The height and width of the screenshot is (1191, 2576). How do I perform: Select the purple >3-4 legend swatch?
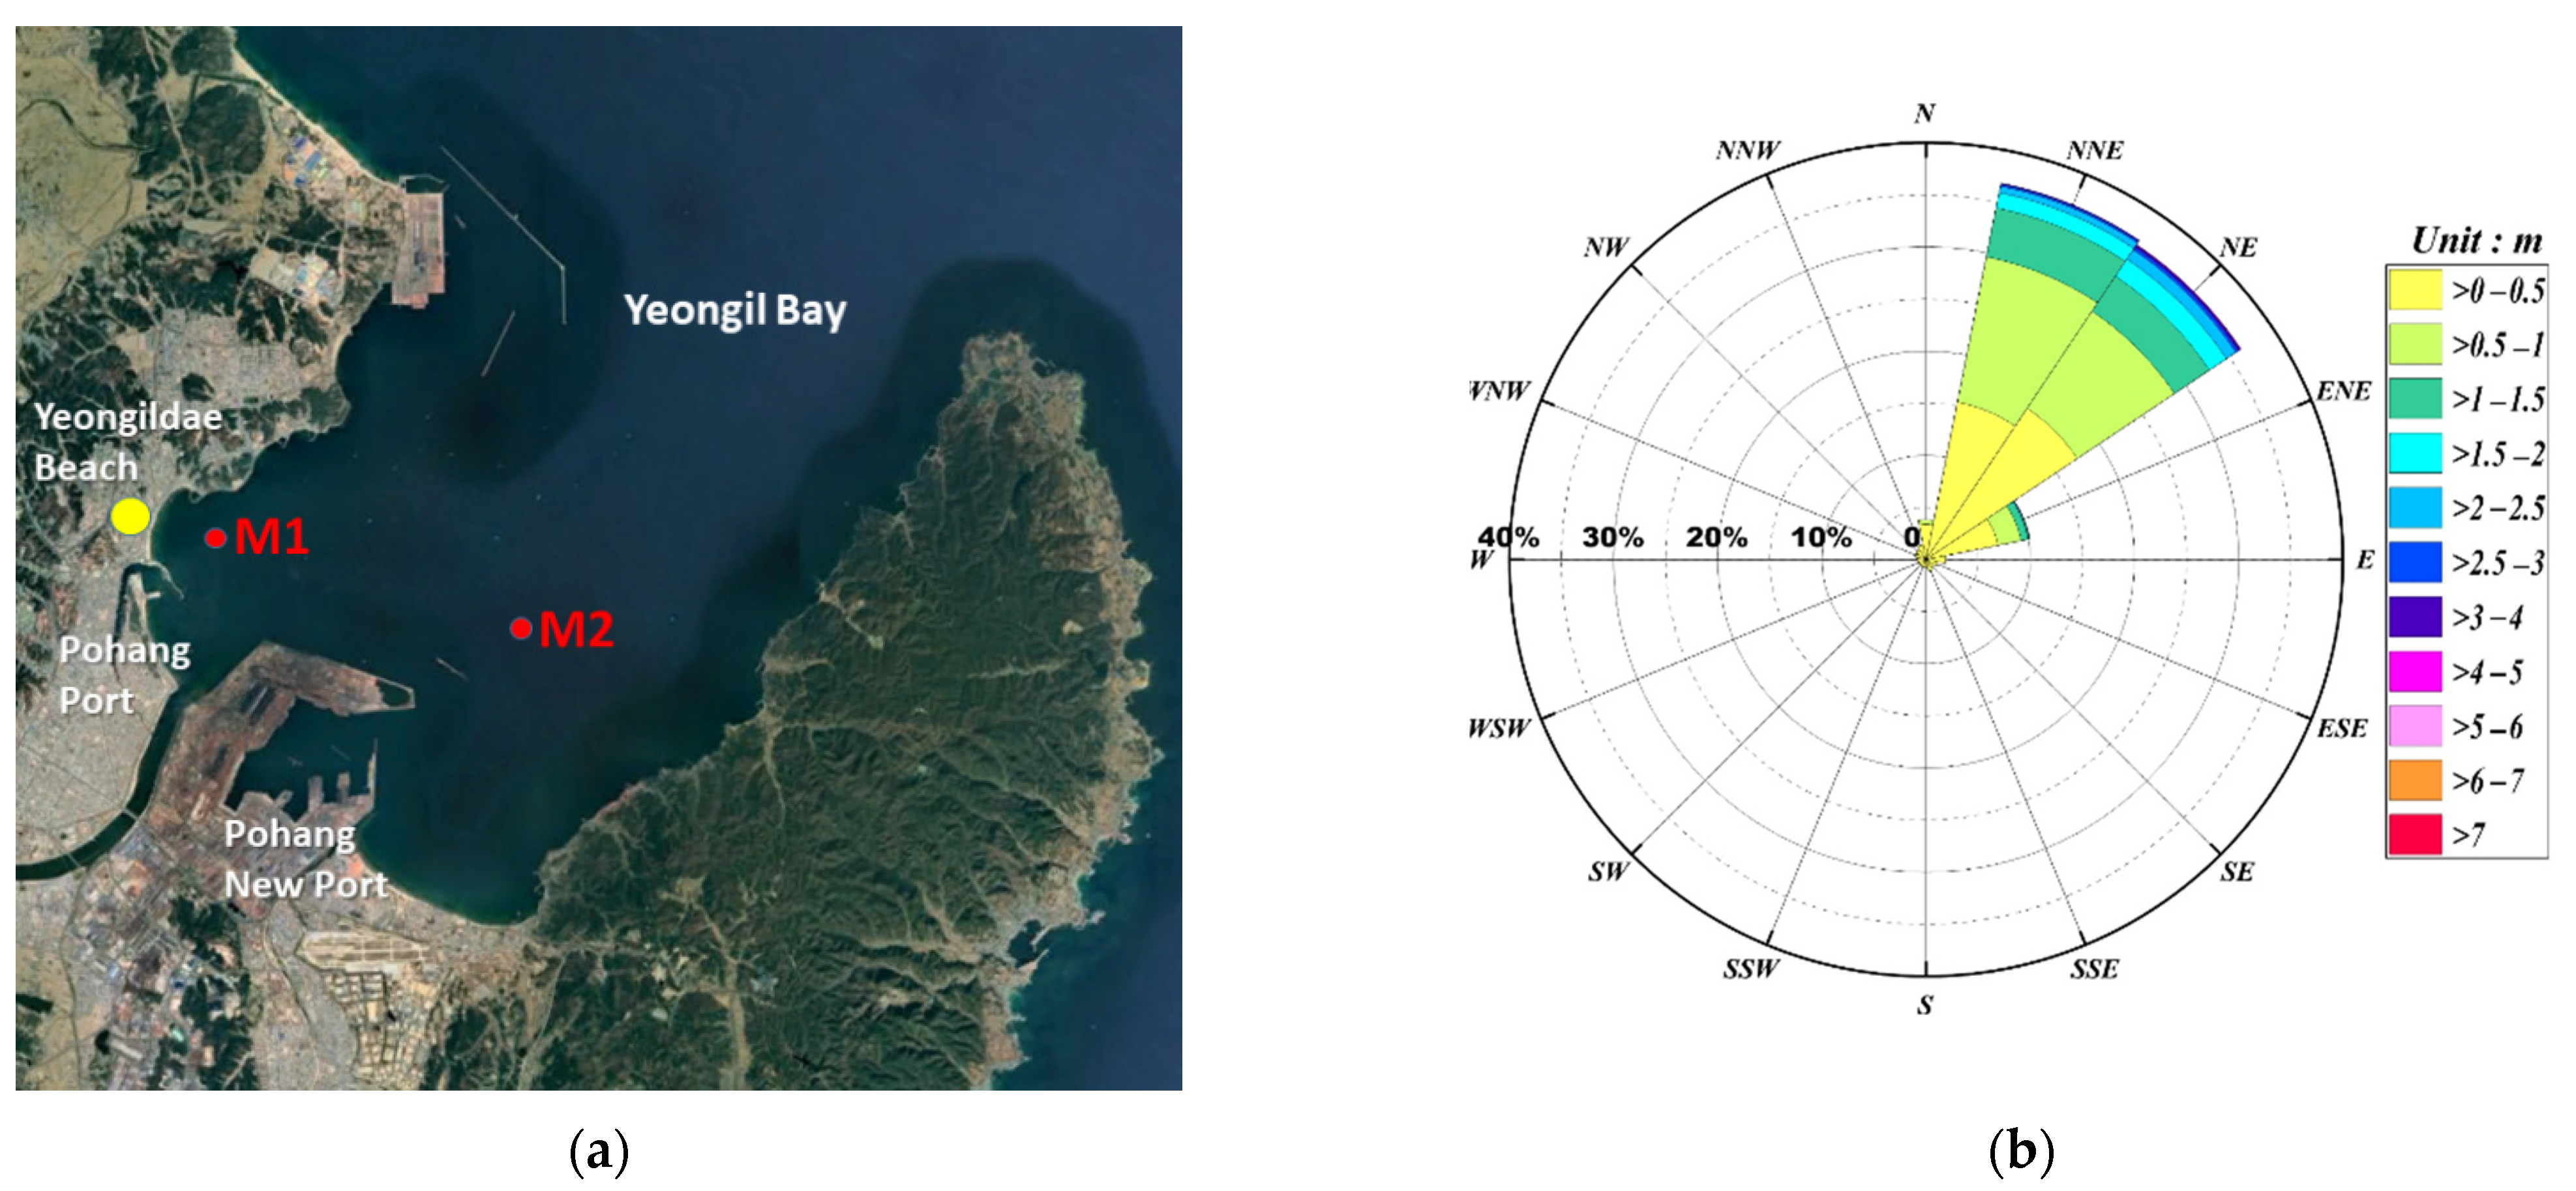(x=2415, y=617)
